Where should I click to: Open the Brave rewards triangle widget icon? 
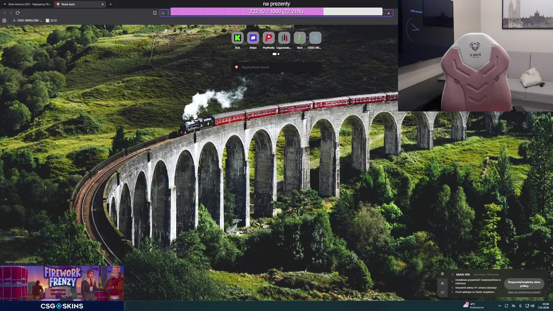[x=442, y=283]
